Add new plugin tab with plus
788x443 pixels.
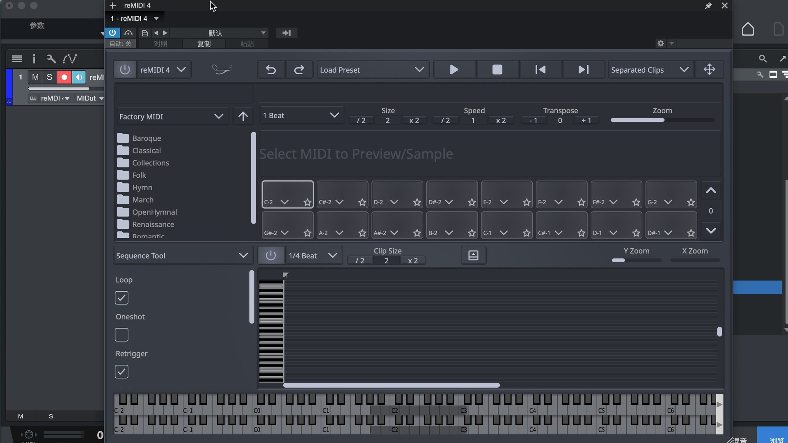[x=112, y=5]
